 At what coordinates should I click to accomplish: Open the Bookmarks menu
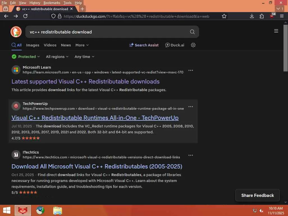[x=52, y=3]
